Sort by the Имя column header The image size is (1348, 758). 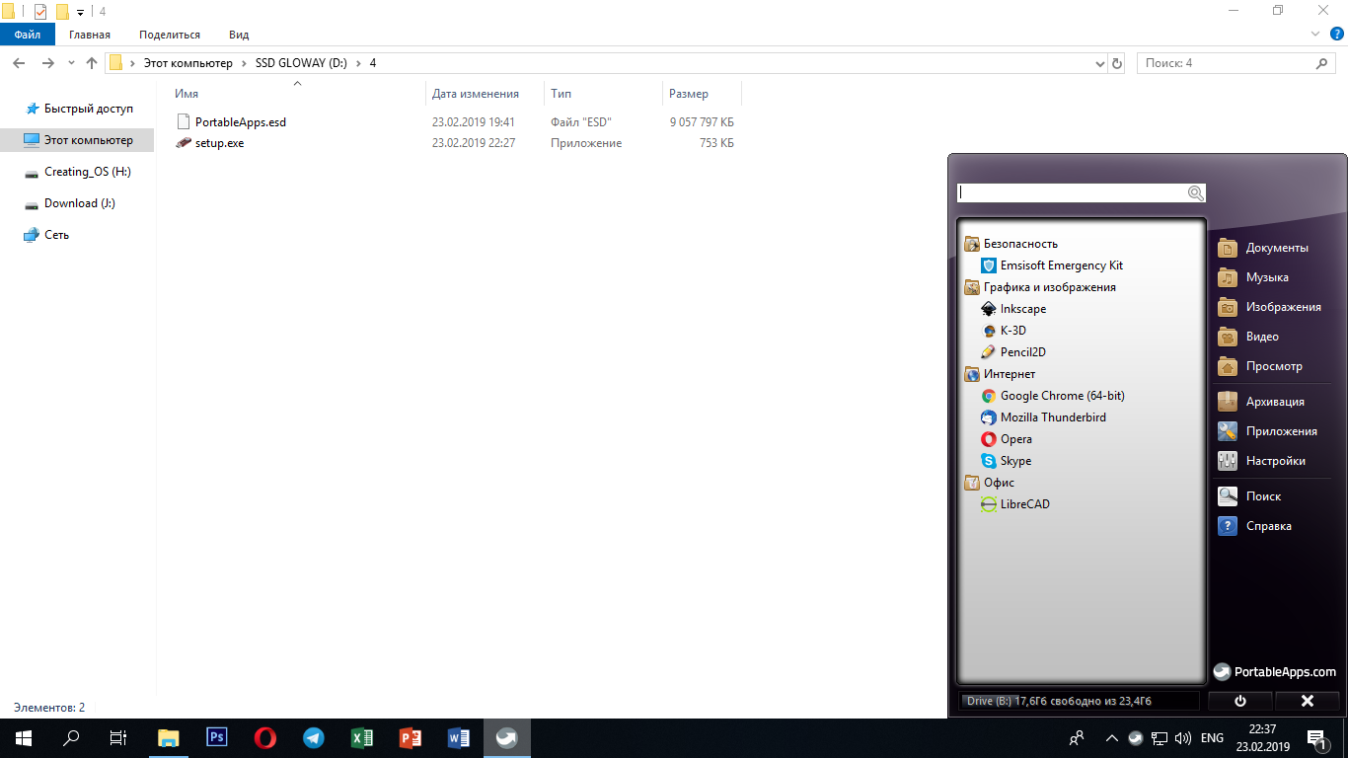pyautogui.click(x=297, y=94)
